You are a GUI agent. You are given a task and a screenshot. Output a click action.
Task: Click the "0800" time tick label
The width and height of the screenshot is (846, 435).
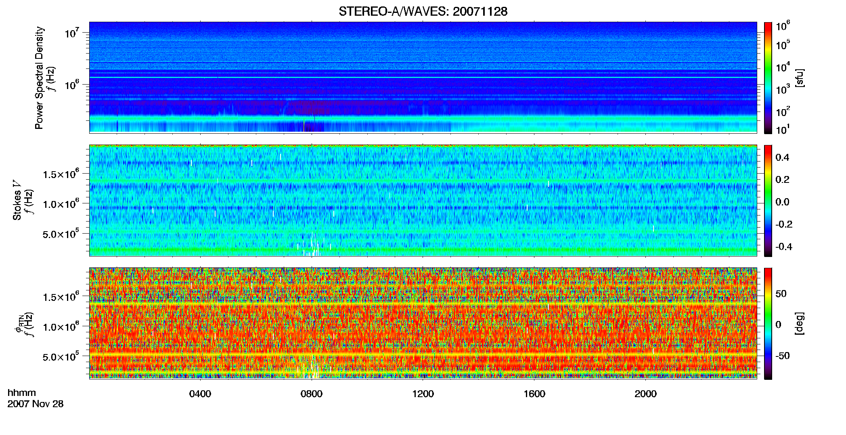pyautogui.click(x=312, y=394)
